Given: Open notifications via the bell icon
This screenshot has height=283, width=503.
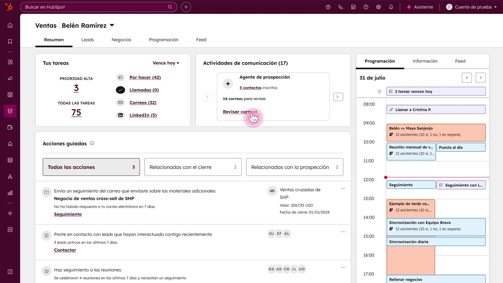Looking at the screenshot, I should tap(391, 7).
